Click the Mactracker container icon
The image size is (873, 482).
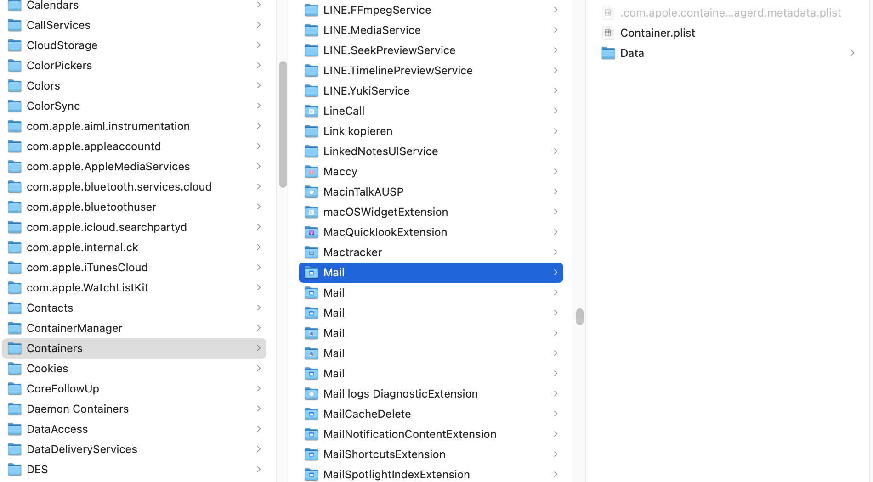click(312, 252)
